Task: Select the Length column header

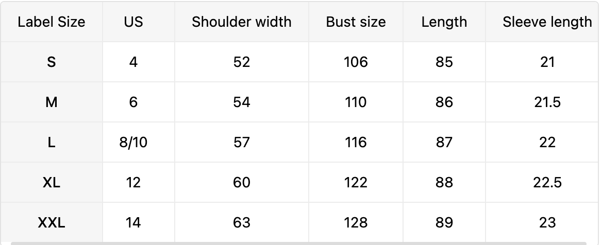Action: [444, 22]
